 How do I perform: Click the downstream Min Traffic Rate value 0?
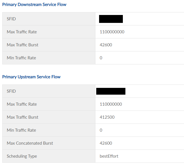[101, 58]
